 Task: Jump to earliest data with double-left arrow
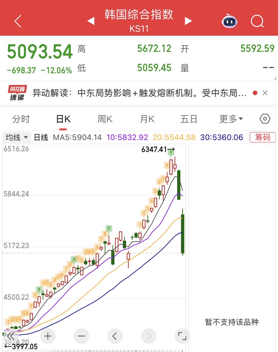(x=11, y=336)
